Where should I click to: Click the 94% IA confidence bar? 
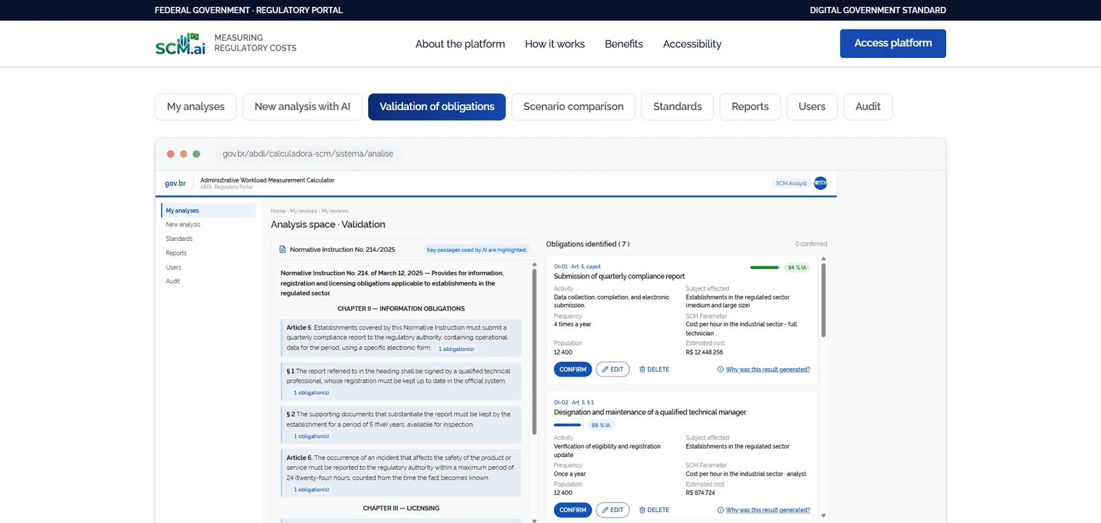point(765,268)
